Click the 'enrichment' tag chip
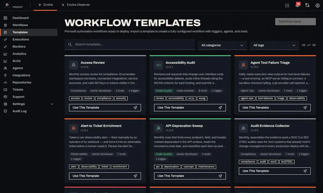Image resolution: width=323 pixels, height=193 pixels. coord(120,167)
